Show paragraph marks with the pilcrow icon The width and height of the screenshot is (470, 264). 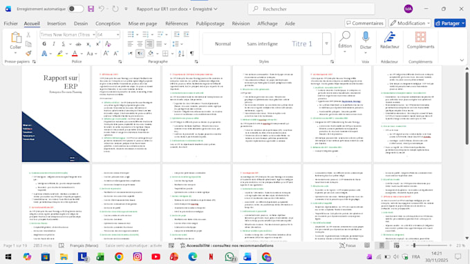click(191, 54)
